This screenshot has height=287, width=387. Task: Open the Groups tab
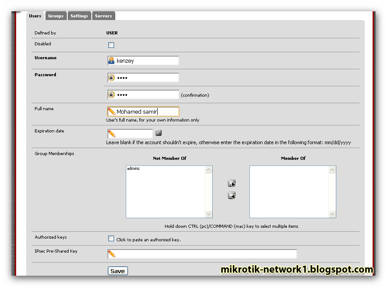(x=56, y=16)
